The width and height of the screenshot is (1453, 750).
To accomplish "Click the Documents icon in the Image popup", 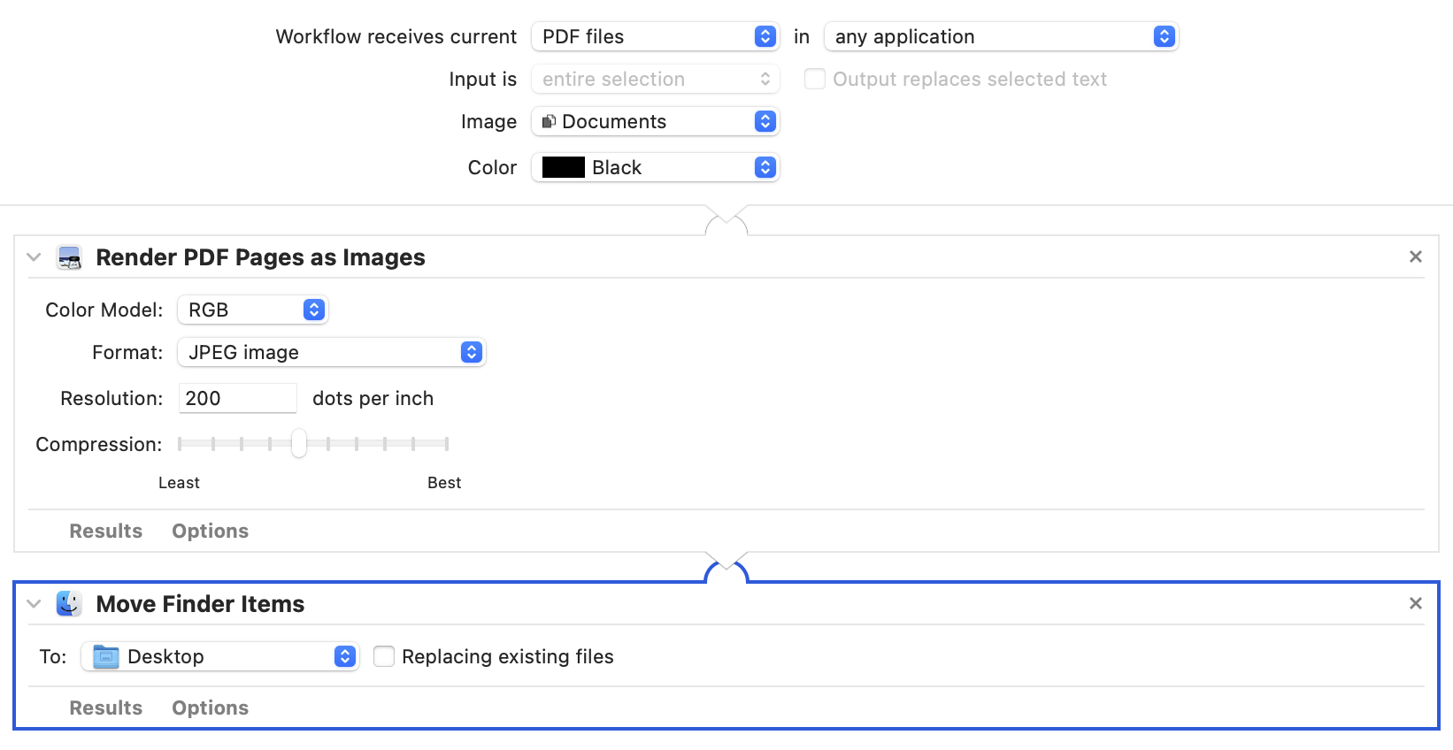I will coord(550,121).
